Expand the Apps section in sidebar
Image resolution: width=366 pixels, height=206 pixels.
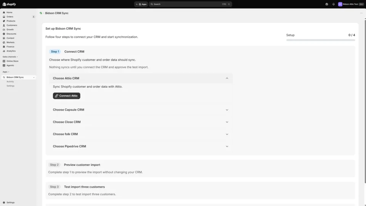[x=6, y=72]
